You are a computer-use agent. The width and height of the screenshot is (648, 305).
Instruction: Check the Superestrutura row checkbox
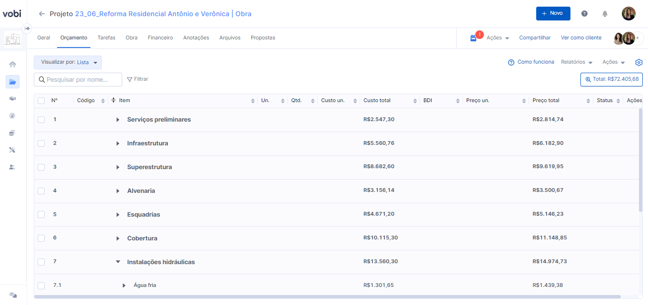[41, 167]
